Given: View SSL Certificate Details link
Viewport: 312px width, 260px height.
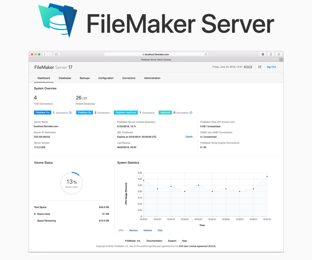Looking at the screenshot, I should click(189, 137).
